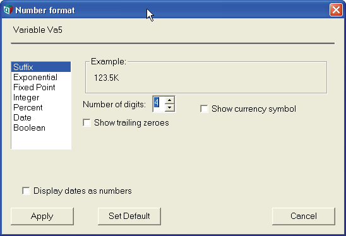Click the Apply button

pyautogui.click(x=42, y=216)
